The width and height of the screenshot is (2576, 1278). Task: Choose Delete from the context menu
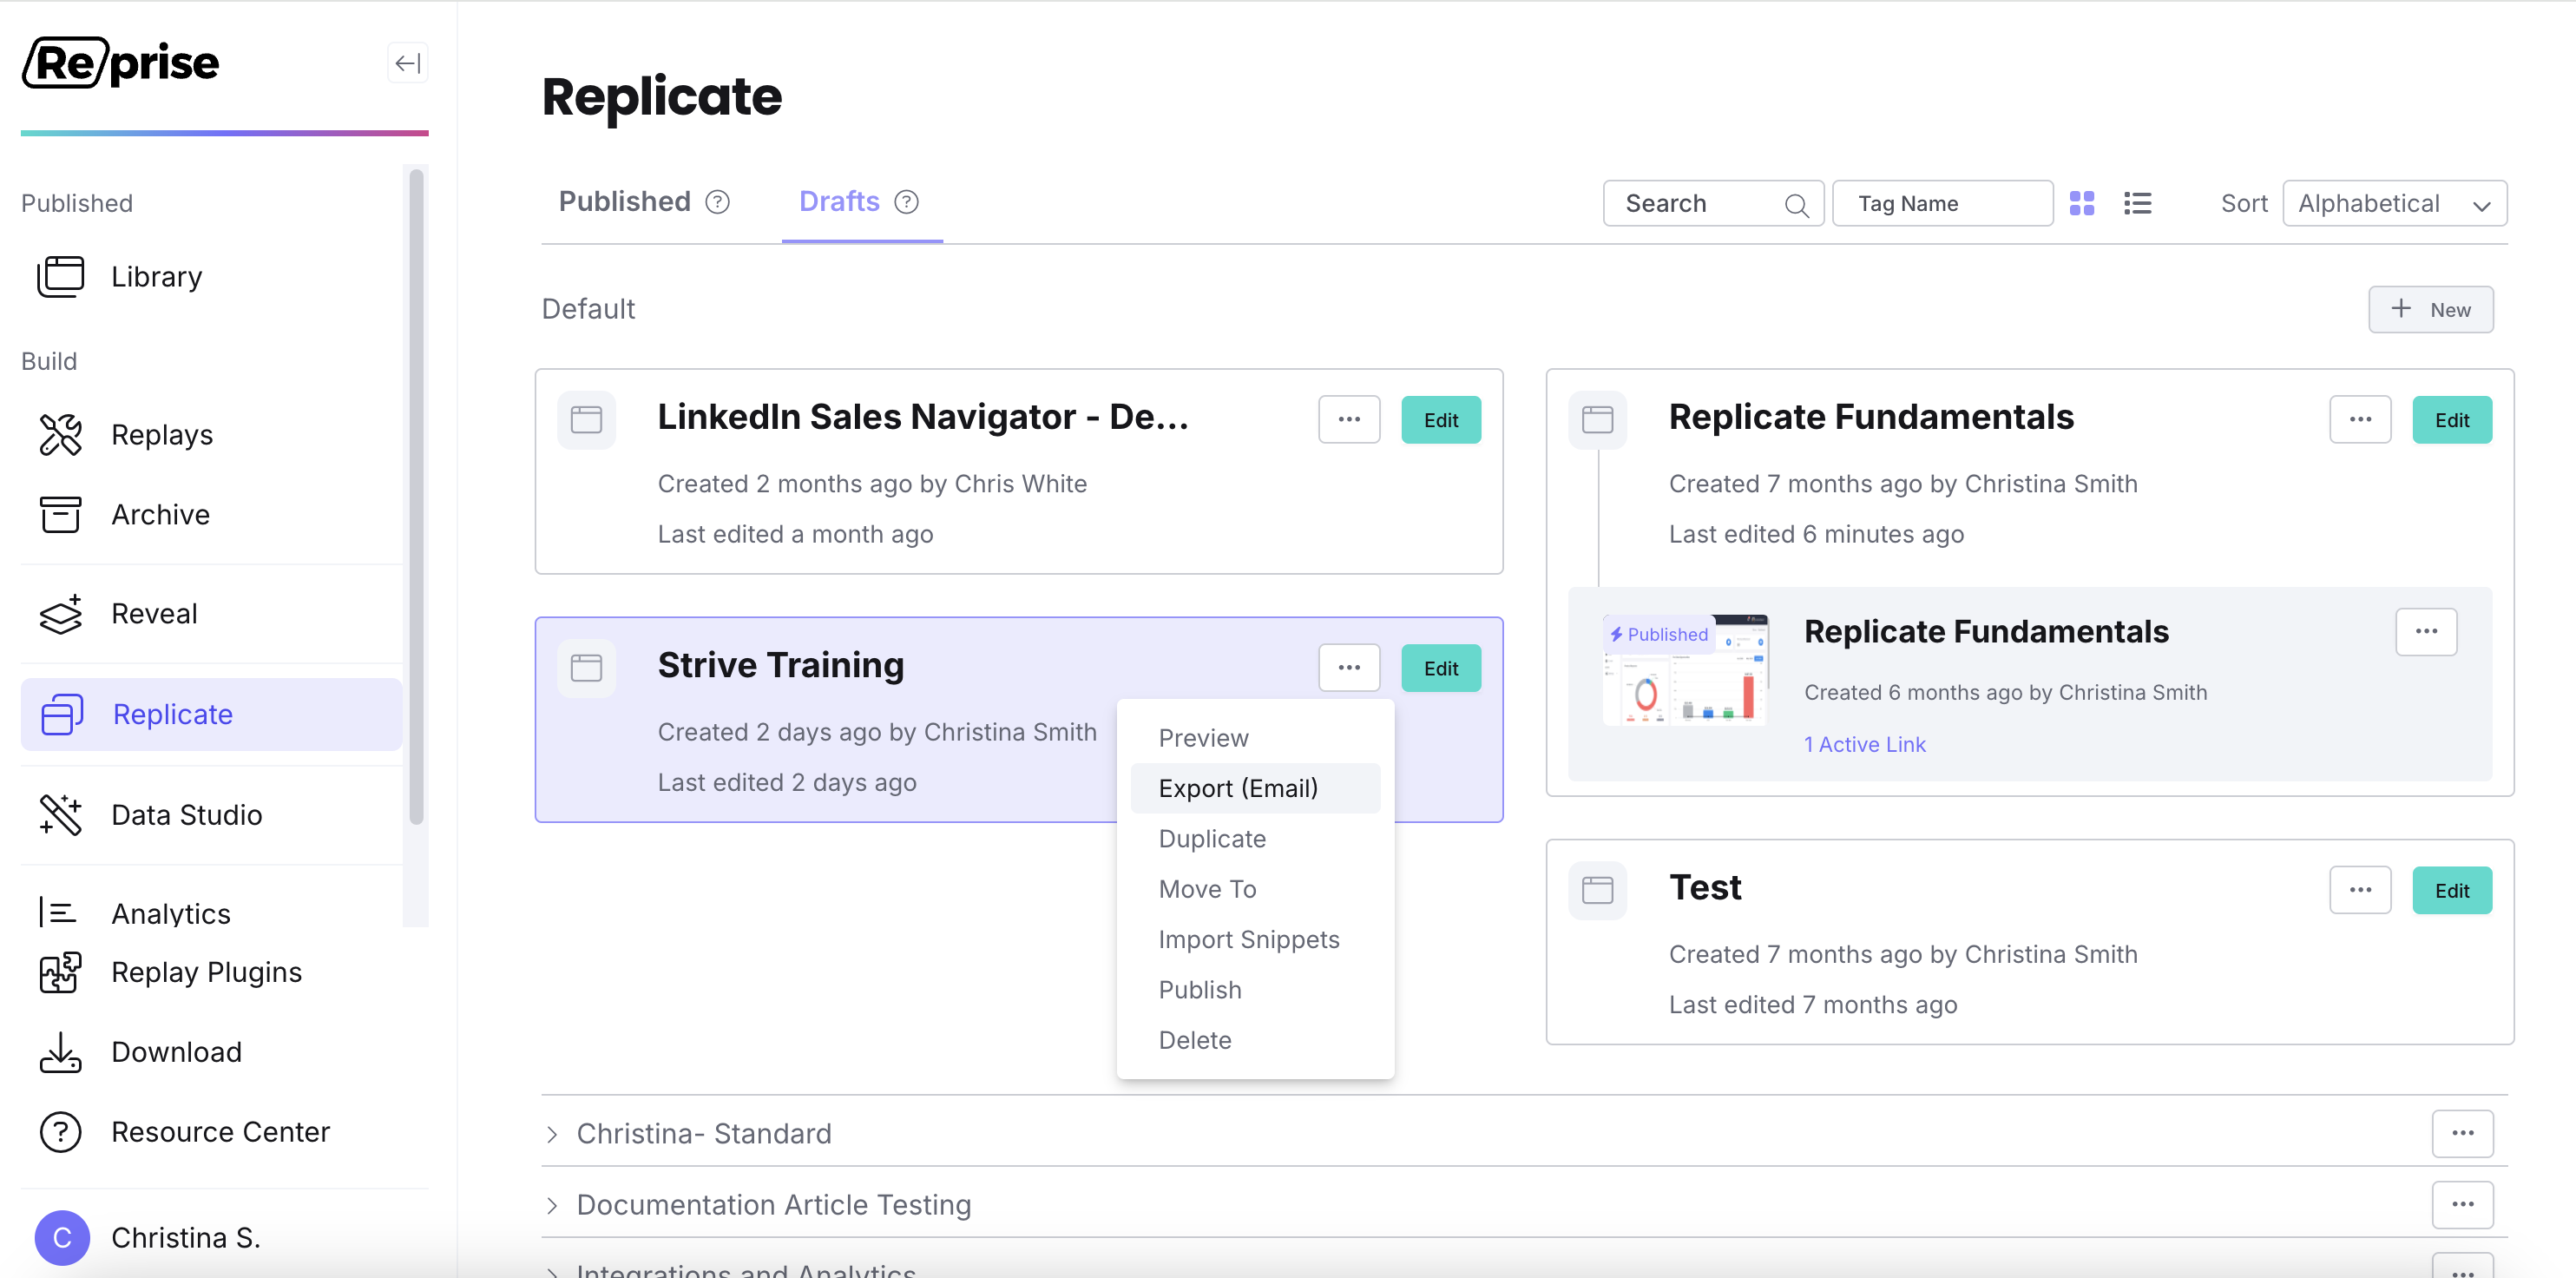[x=1255, y=1040]
